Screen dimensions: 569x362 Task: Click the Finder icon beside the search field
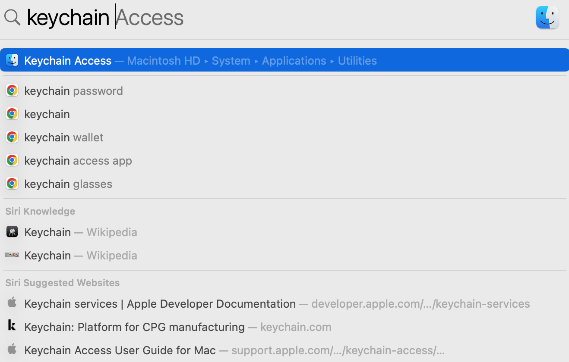(x=547, y=18)
